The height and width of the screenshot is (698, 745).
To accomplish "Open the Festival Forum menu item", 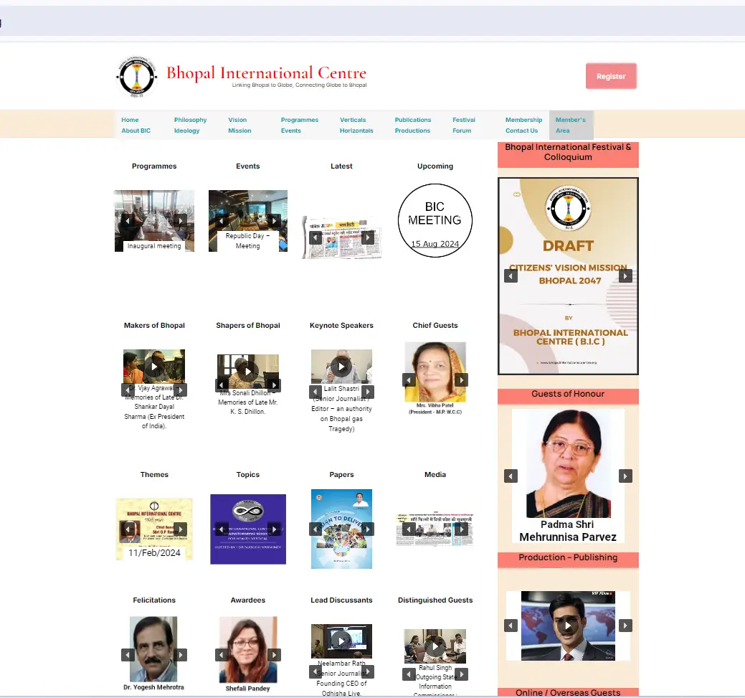I will click(464, 125).
